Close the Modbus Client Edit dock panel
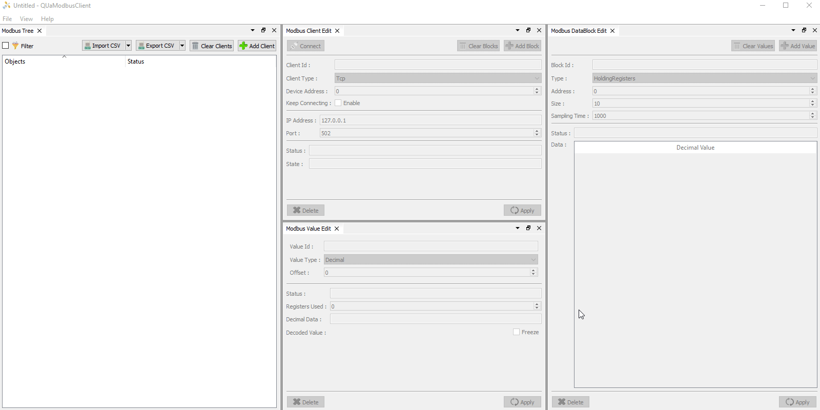This screenshot has height=410, width=820. coord(539,30)
